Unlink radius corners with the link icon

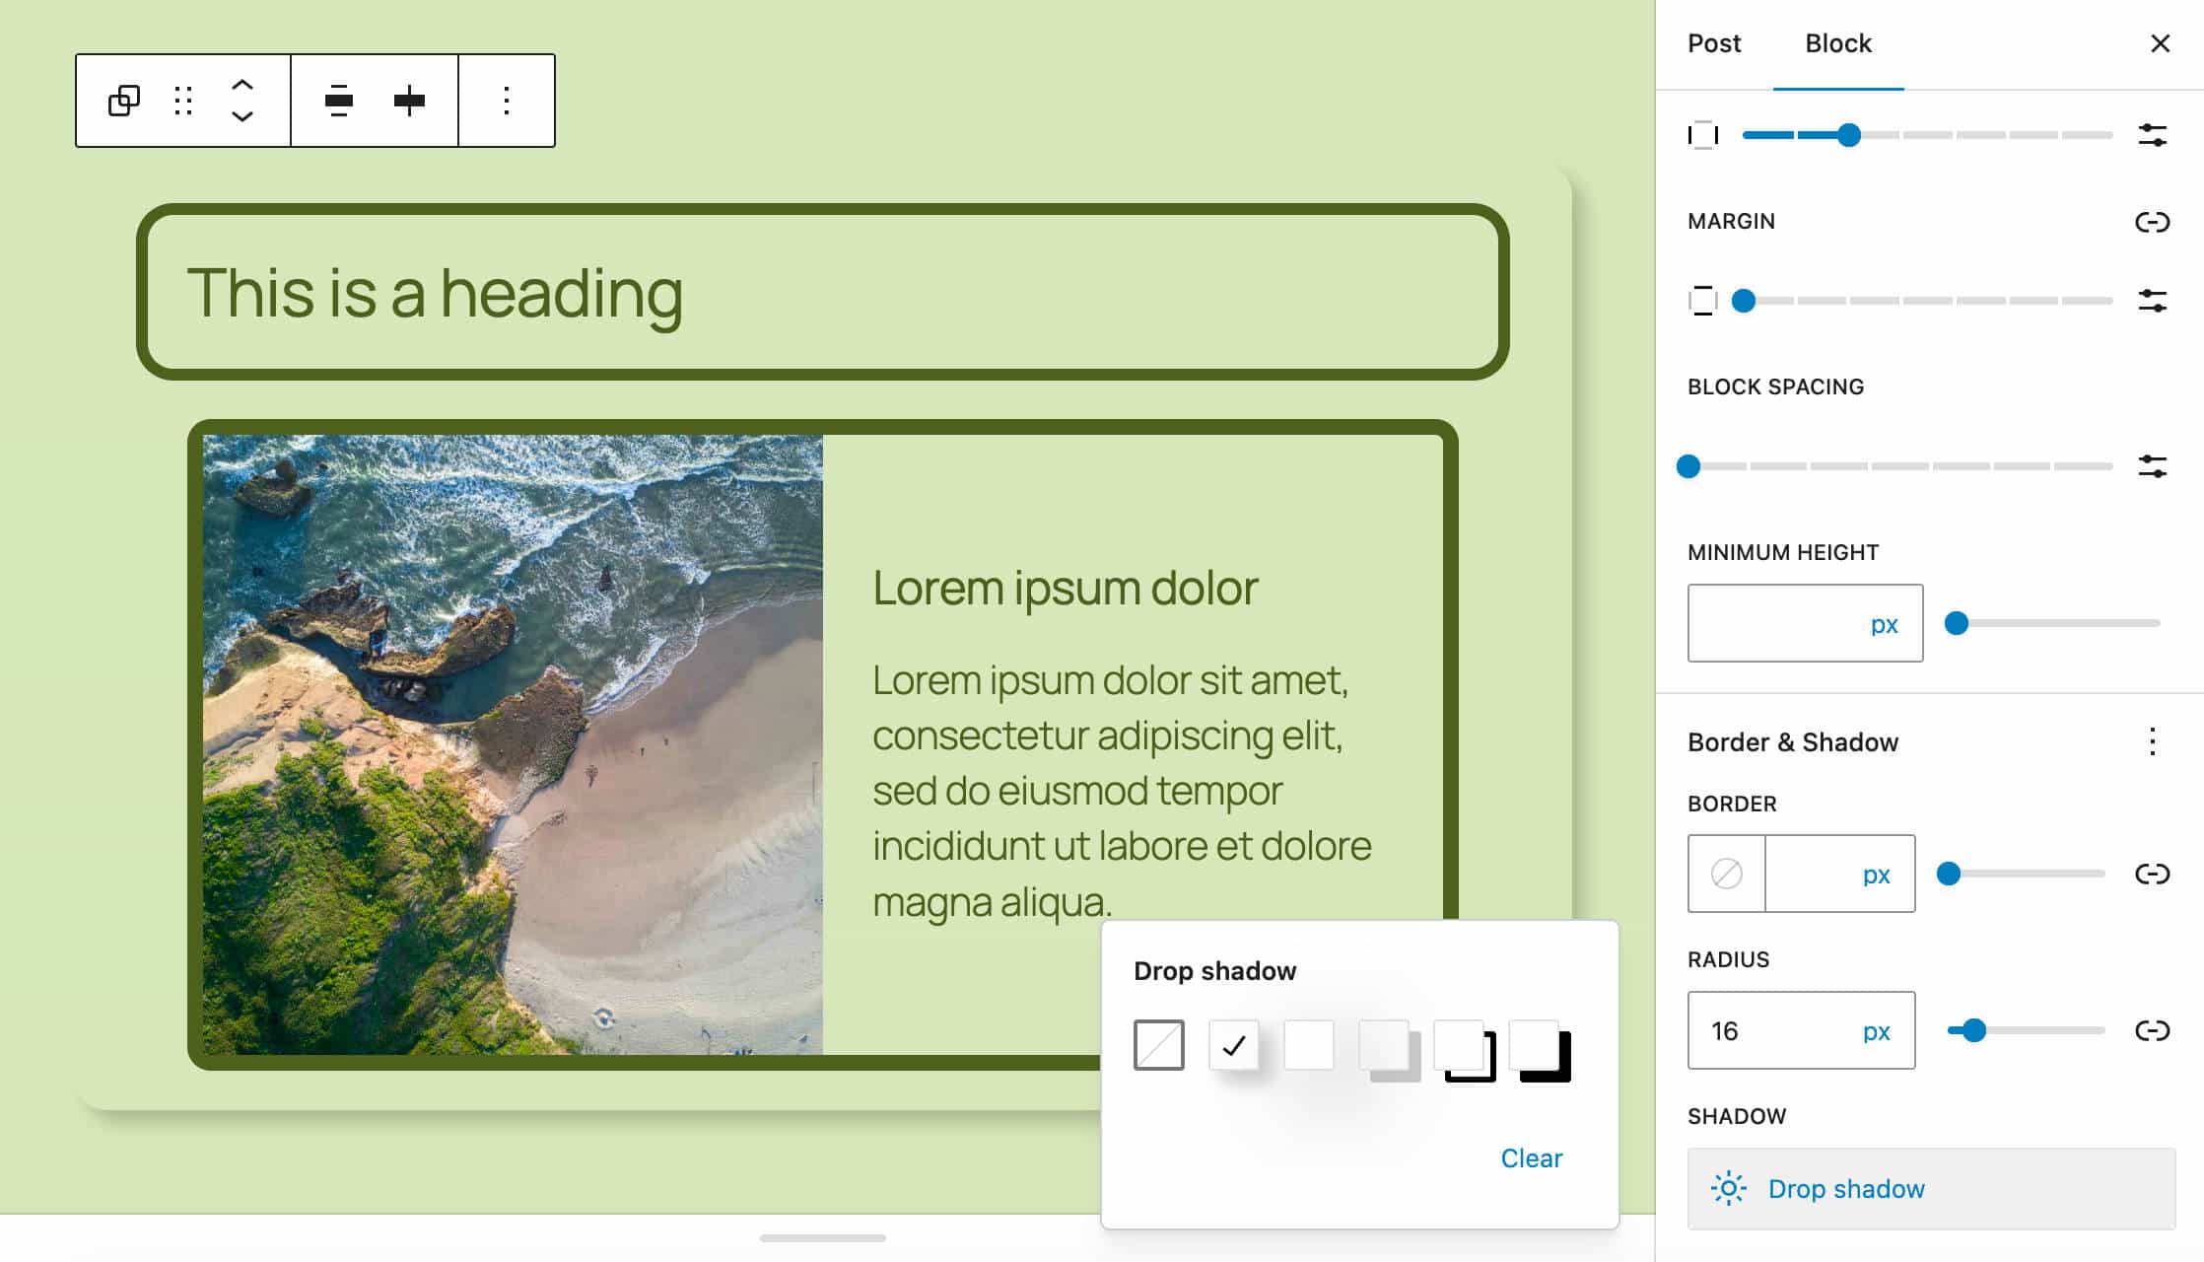tap(2152, 1030)
